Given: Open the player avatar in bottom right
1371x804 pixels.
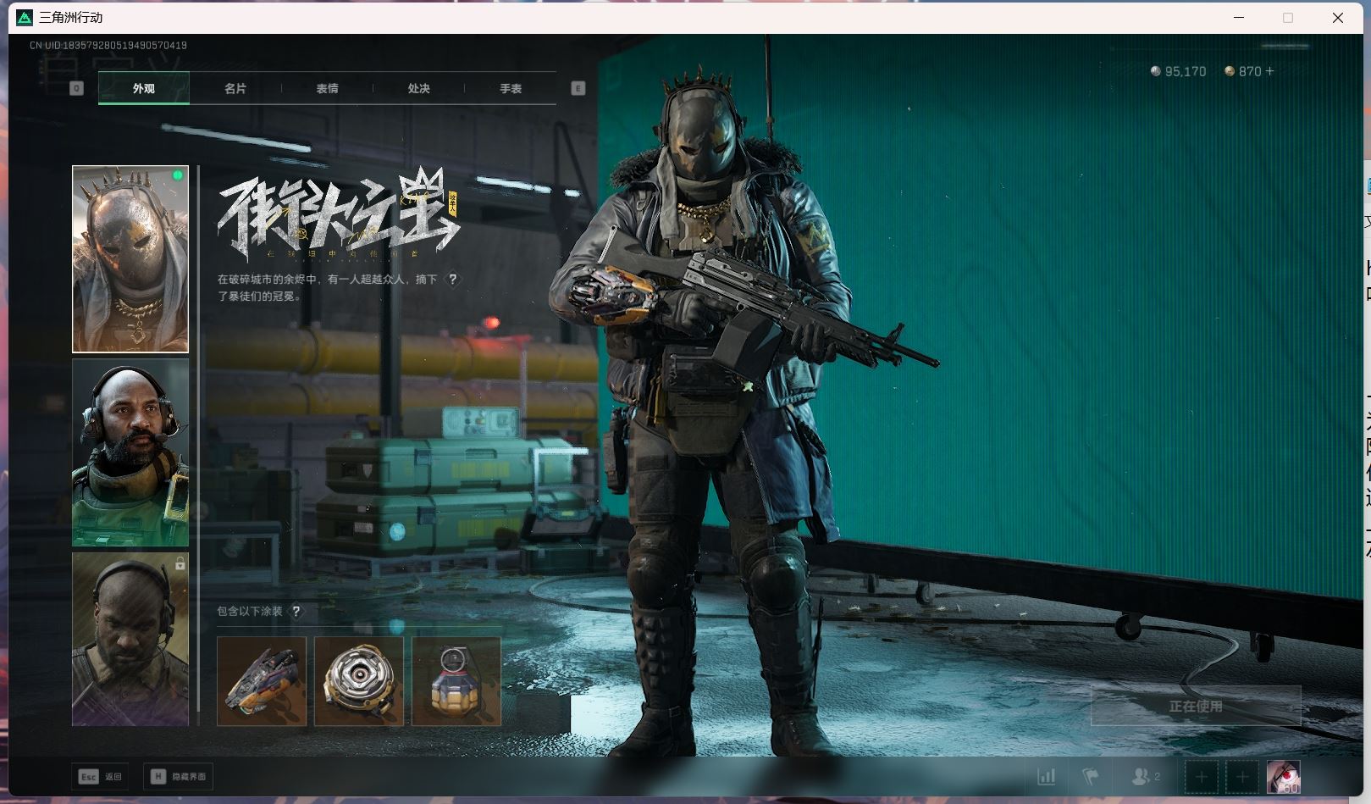Looking at the screenshot, I should (1283, 776).
